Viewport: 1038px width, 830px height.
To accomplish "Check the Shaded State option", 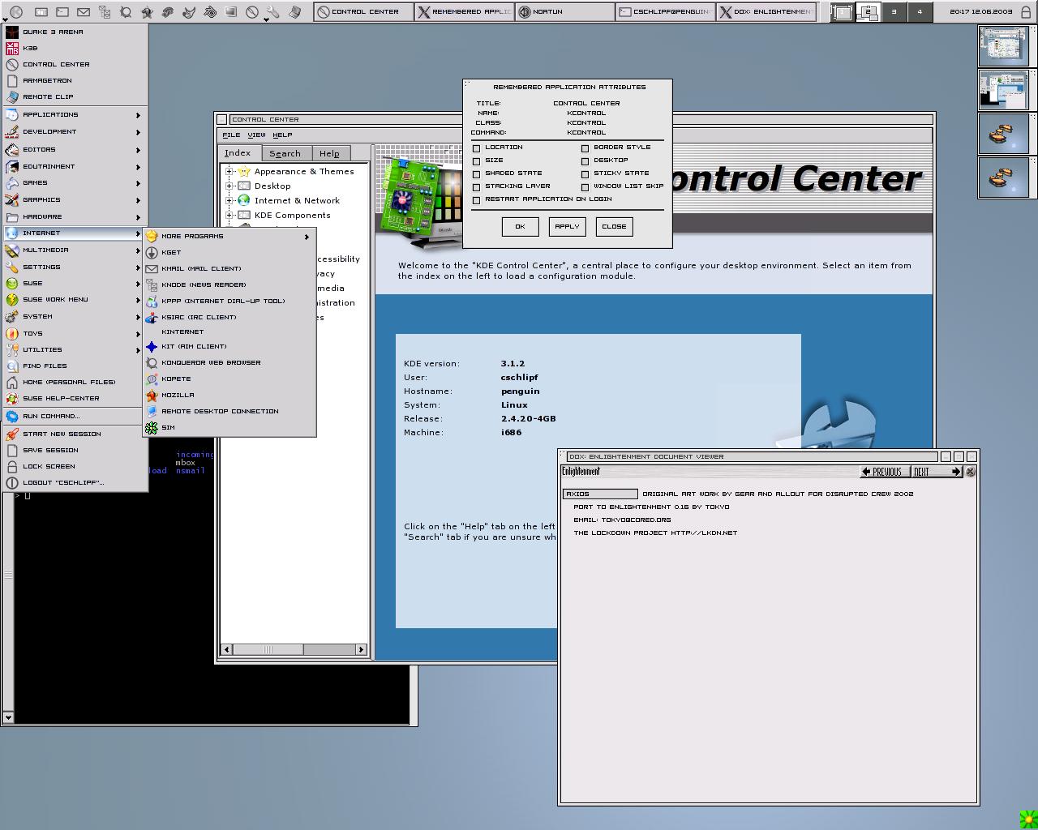I will click(477, 174).
